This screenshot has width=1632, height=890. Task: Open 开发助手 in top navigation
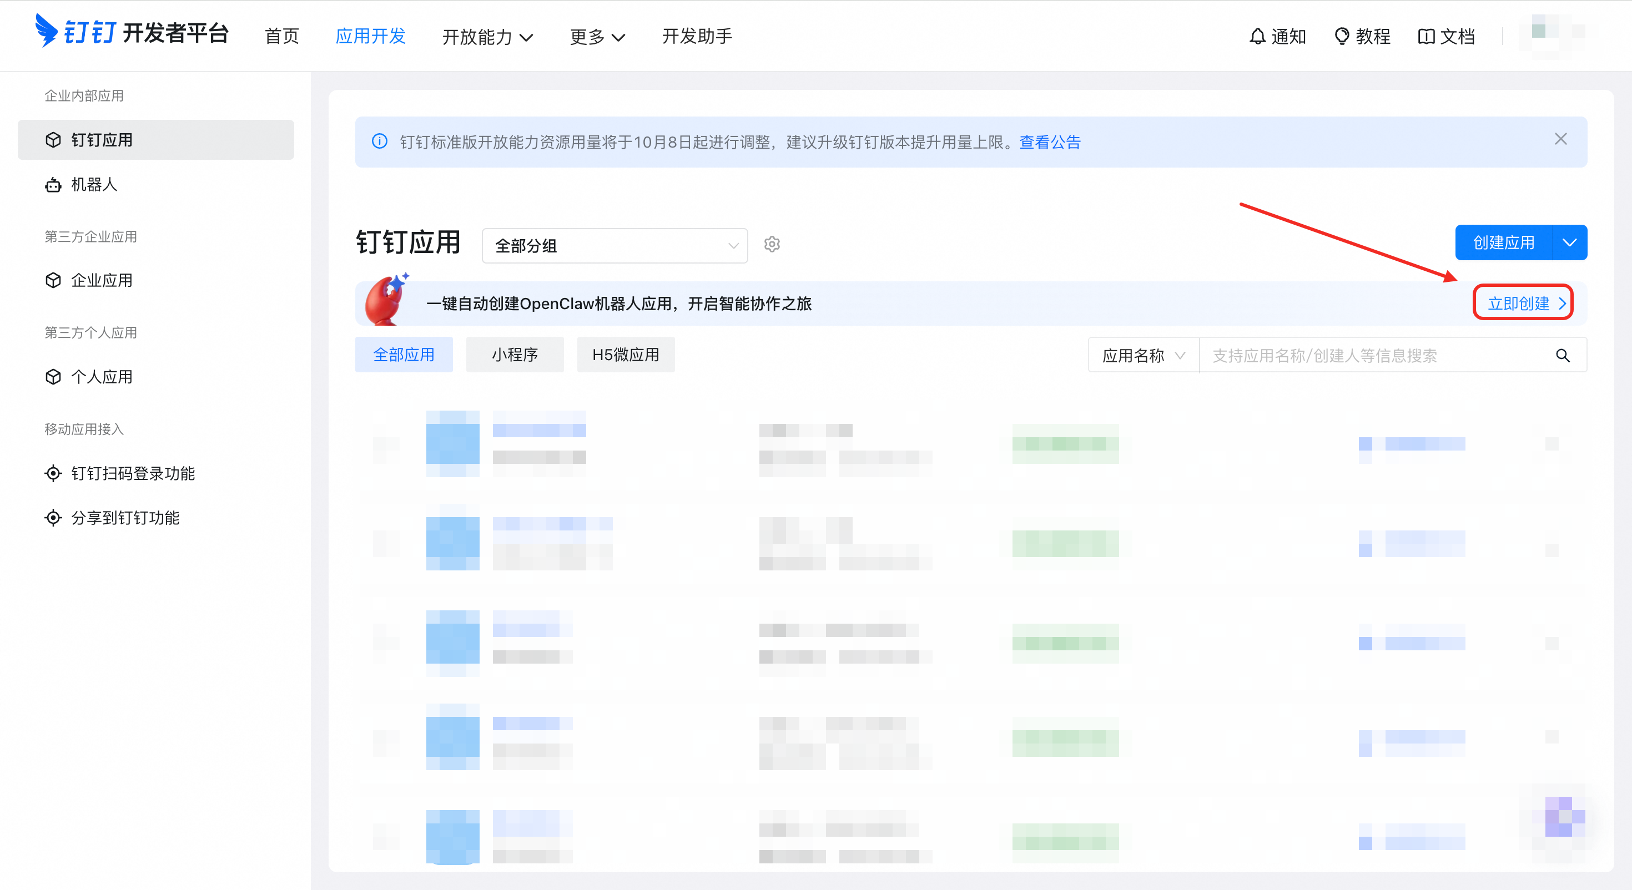pos(697,36)
